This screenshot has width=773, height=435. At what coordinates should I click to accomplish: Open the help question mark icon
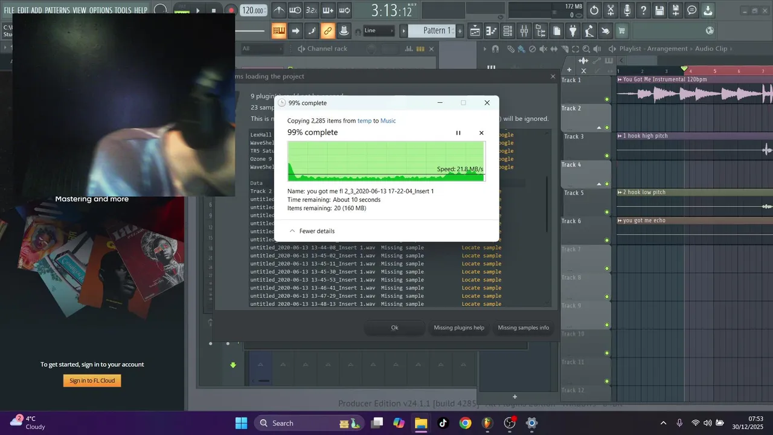tap(644, 10)
